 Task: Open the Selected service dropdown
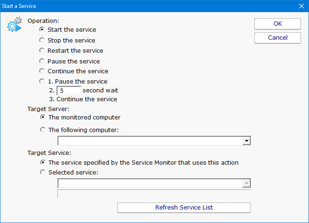pos(246,183)
